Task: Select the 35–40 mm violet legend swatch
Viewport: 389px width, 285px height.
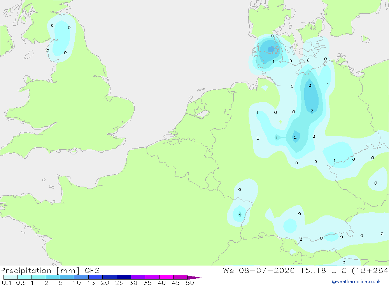Action: 152,277
